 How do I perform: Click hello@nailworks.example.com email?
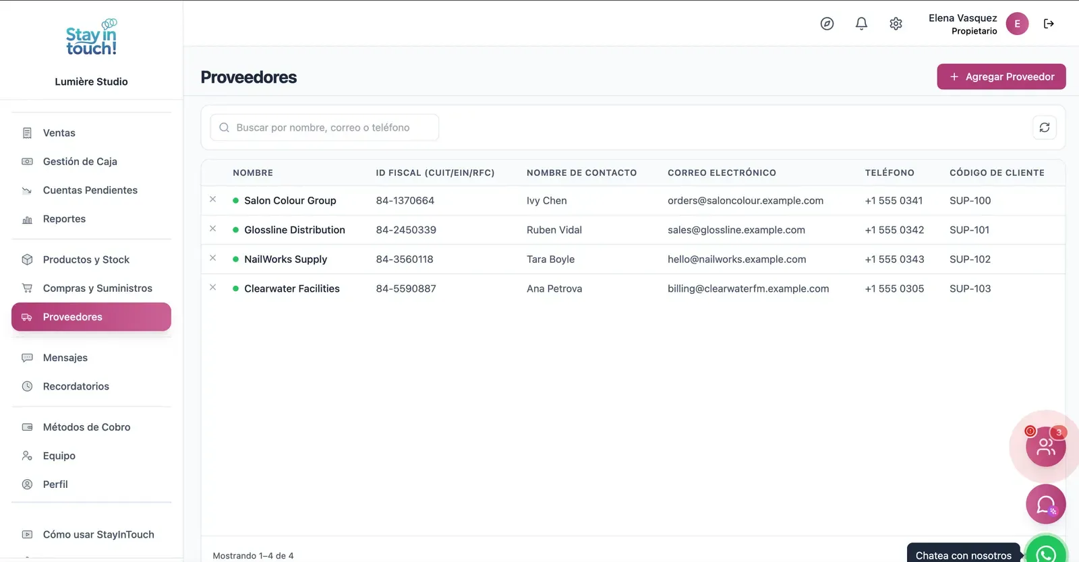click(736, 259)
